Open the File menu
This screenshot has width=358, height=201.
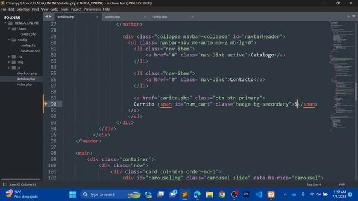click(x=4, y=9)
